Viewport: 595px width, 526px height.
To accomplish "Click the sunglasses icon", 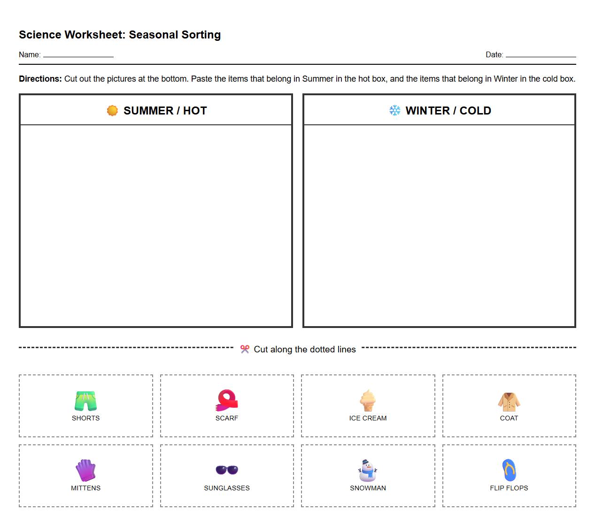I will pyautogui.click(x=227, y=469).
